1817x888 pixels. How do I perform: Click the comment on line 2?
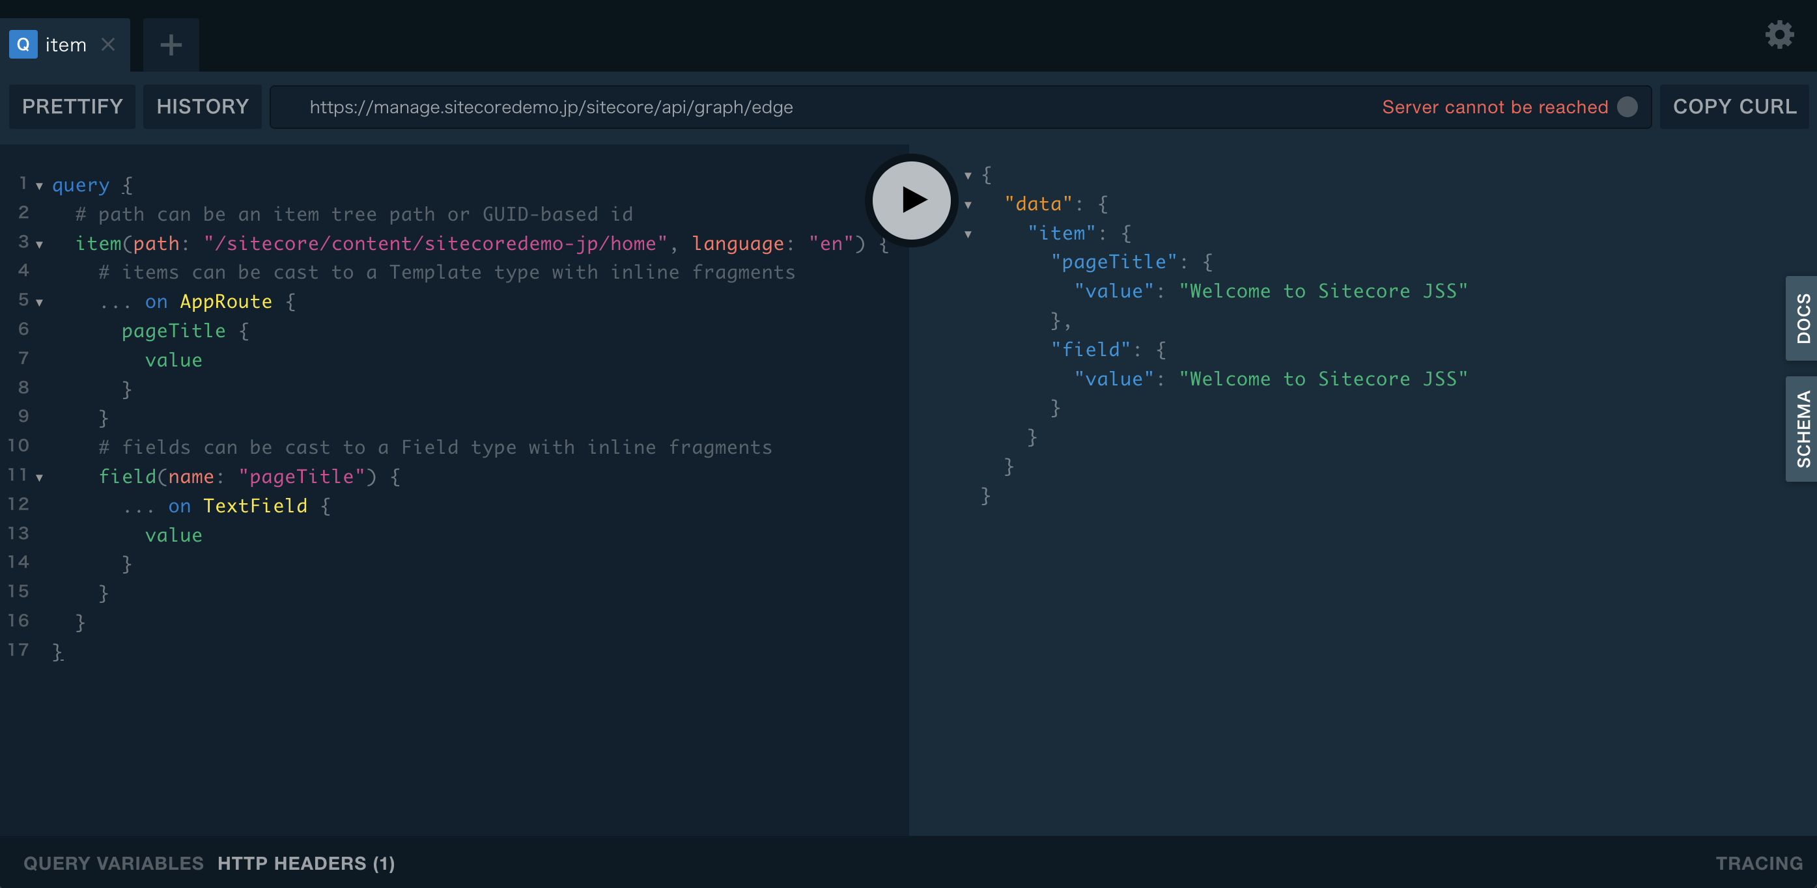pyautogui.click(x=354, y=214)
